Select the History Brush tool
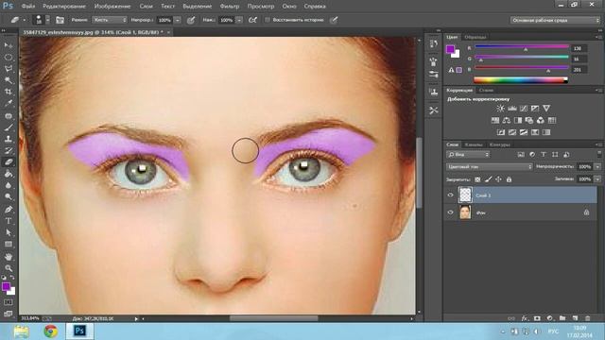The width and height of the screenshot is (605, 340). click(x=9, y=150)
